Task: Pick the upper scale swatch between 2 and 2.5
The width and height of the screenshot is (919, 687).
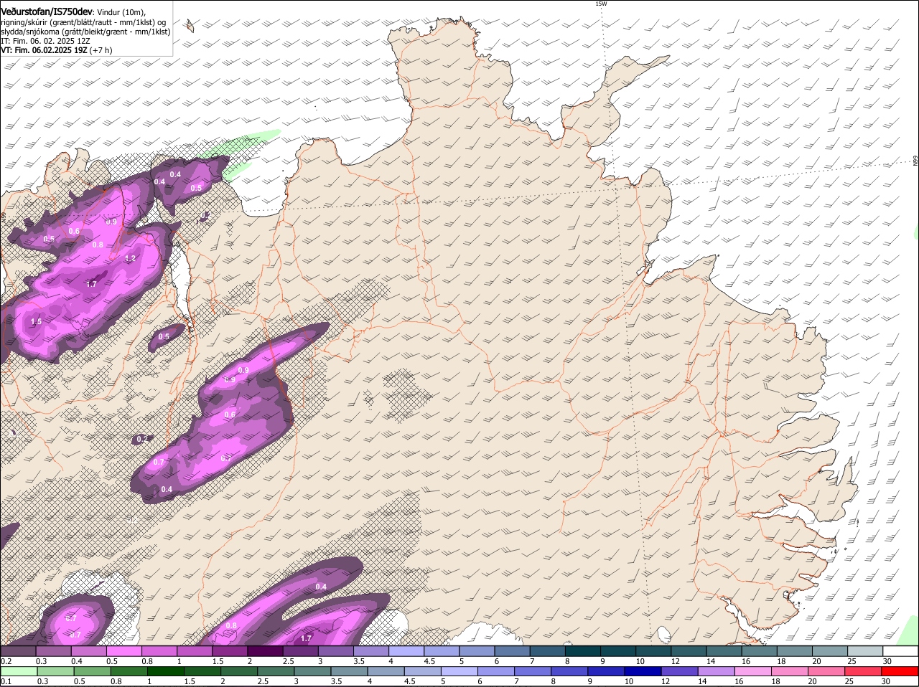Action: [x=266, y=651]
